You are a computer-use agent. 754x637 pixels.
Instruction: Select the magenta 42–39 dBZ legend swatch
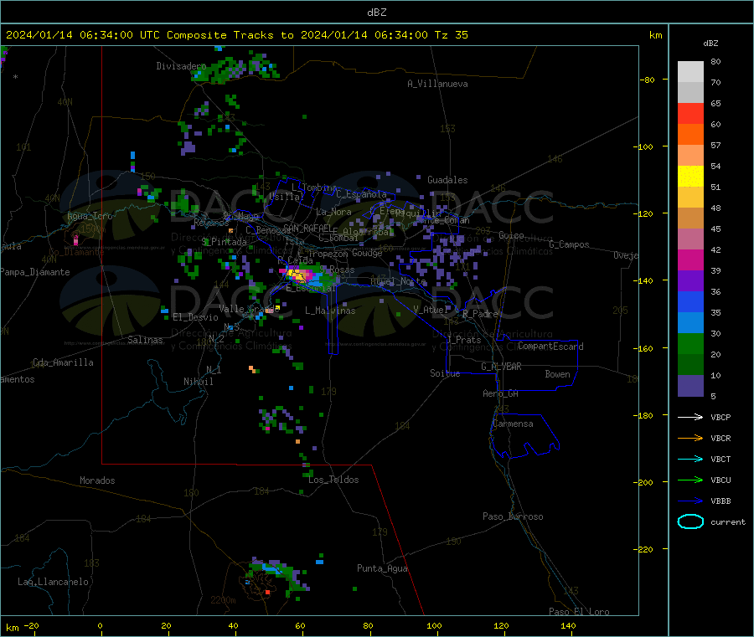(690, 259)
